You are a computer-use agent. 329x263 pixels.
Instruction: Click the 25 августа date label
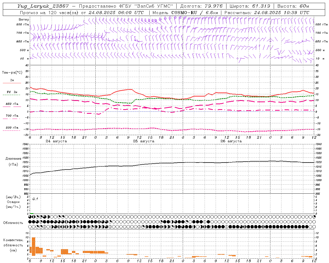pyautogui.click(x=144, y=141)
